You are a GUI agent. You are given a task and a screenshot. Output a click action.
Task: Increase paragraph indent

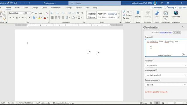73,13
